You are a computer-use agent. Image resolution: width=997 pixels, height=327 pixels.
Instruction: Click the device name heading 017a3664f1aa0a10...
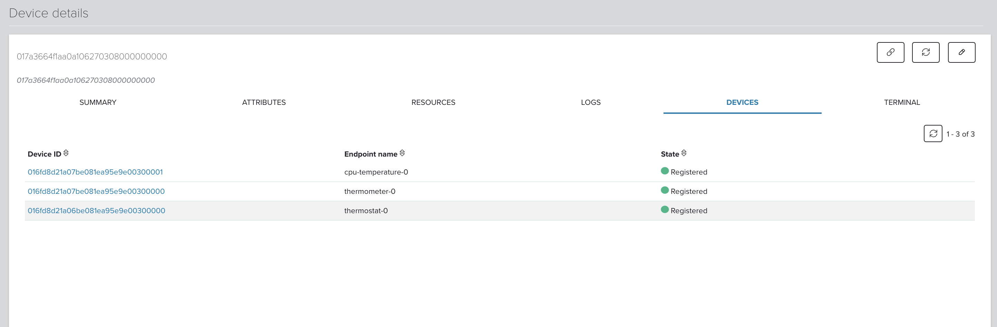92,57
